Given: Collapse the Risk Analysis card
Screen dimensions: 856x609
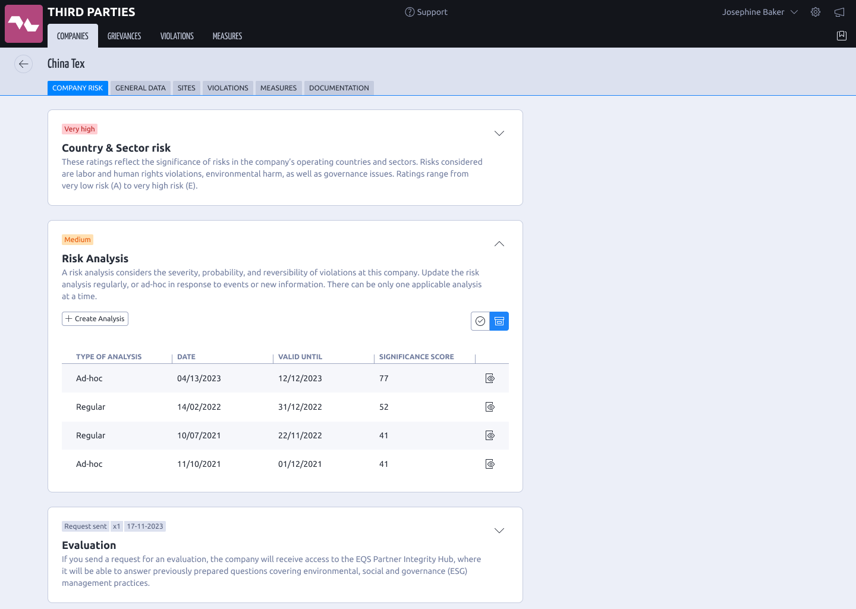Looking at the screenshot, I should (x=499, y=244).
